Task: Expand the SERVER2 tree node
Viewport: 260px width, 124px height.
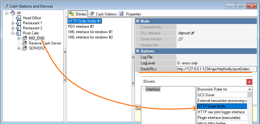Action: point(19,48)
